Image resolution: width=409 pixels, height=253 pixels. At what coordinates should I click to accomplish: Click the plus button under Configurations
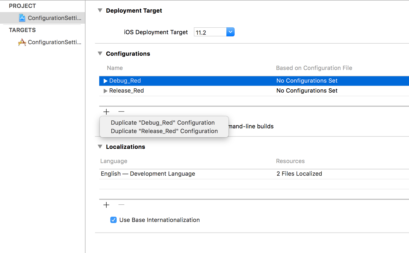tap(106, 112)
